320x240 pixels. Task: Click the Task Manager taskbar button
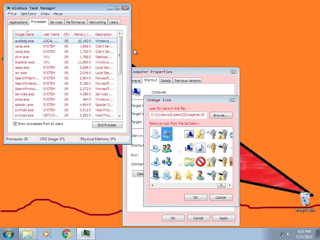pyautogui.click(x=86, y=234)
